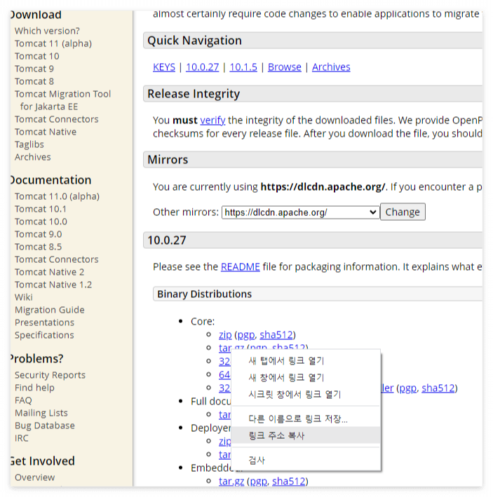Open the Migration Guide link

(x=50, y=310)
